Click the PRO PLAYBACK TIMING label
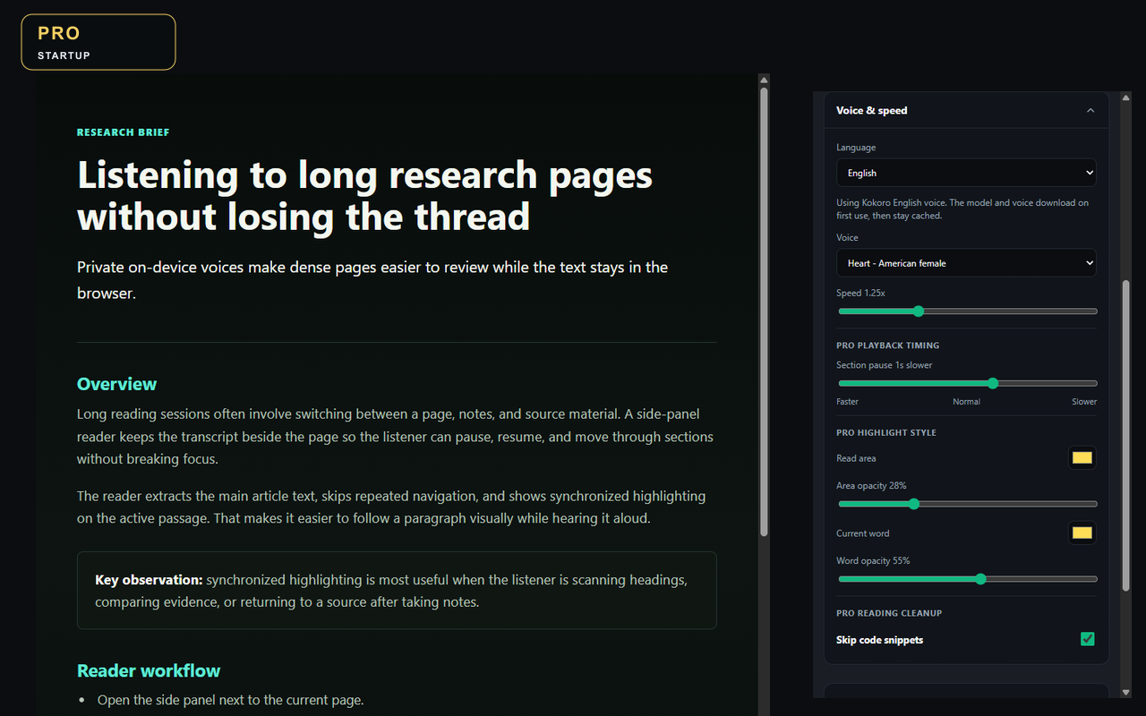The image size is (1146, 716). 887,345
